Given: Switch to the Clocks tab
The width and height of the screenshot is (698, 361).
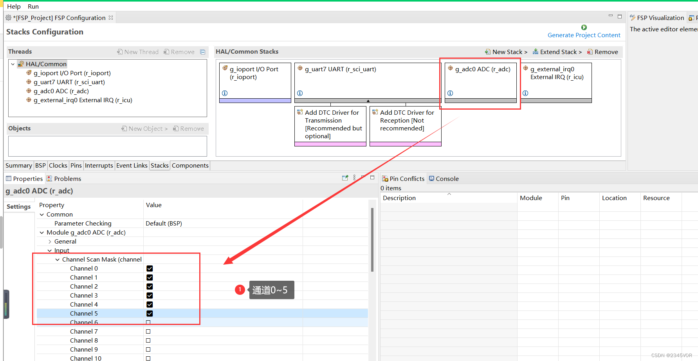Looking at the screenshot, I should point(58,166).
